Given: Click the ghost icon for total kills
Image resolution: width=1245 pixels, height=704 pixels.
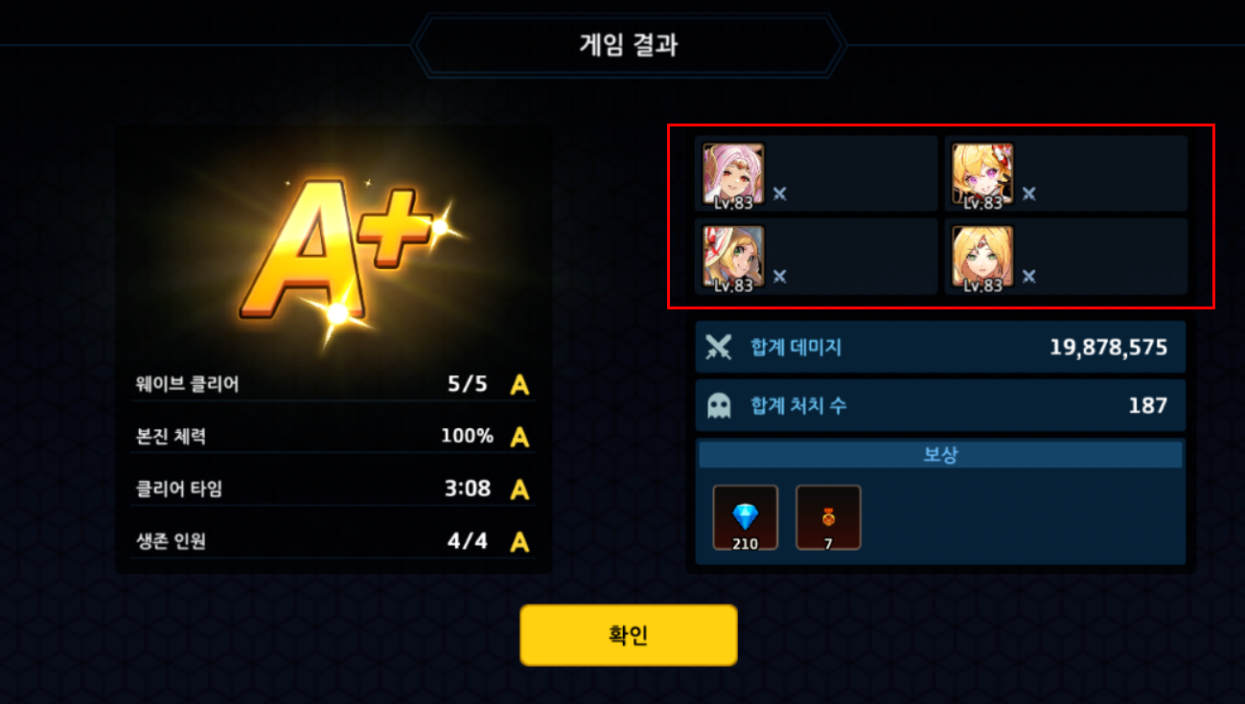Looking at the screenshot, I should (x=719, y=406).
